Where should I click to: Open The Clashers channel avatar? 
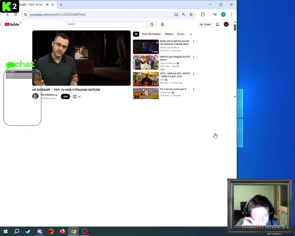coord(35,96)
